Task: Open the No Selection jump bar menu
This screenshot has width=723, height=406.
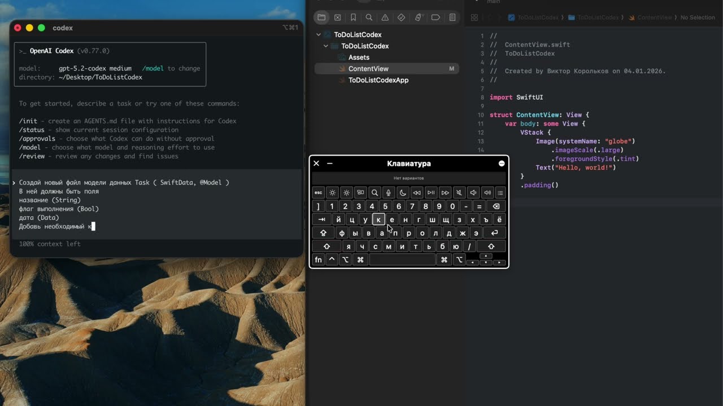Action: pos(698,17)
